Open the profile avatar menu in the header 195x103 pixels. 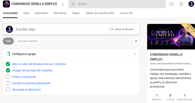click(x=191, y=4)
